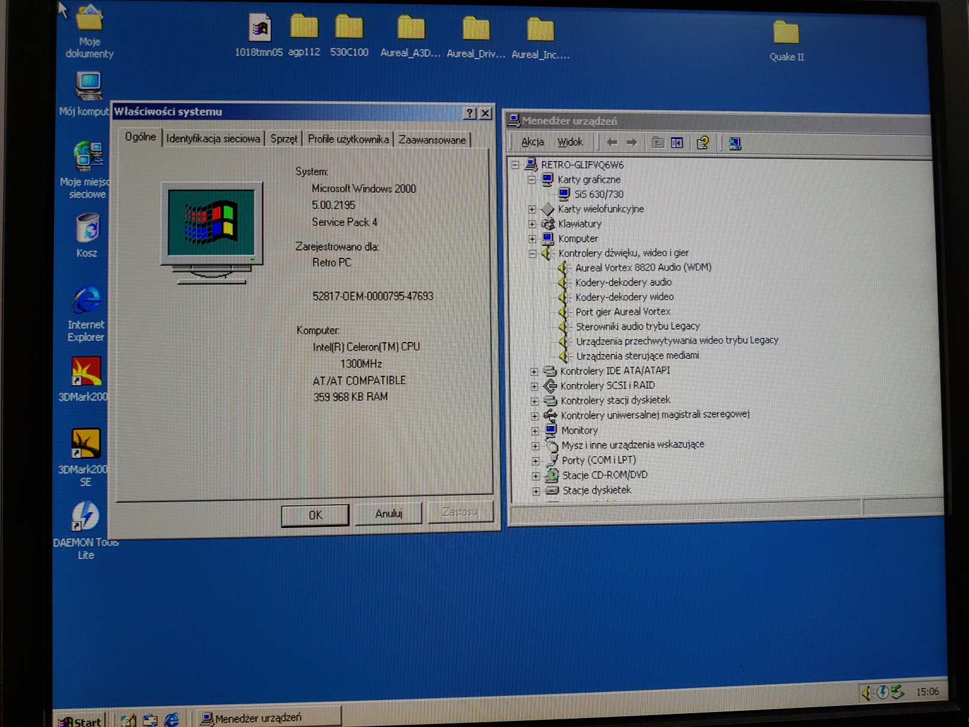Launch Internet Explorer from Quick Launch
The height and width of the screenshot is (727, 969).
[172, 719]
